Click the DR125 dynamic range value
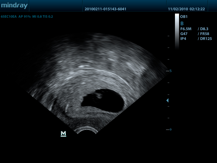Screen dimensions: 217x163 click(x=206, y=39)
